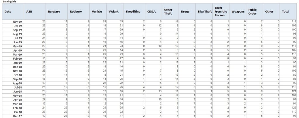Click the Other Theft column header

pos(168,12)
